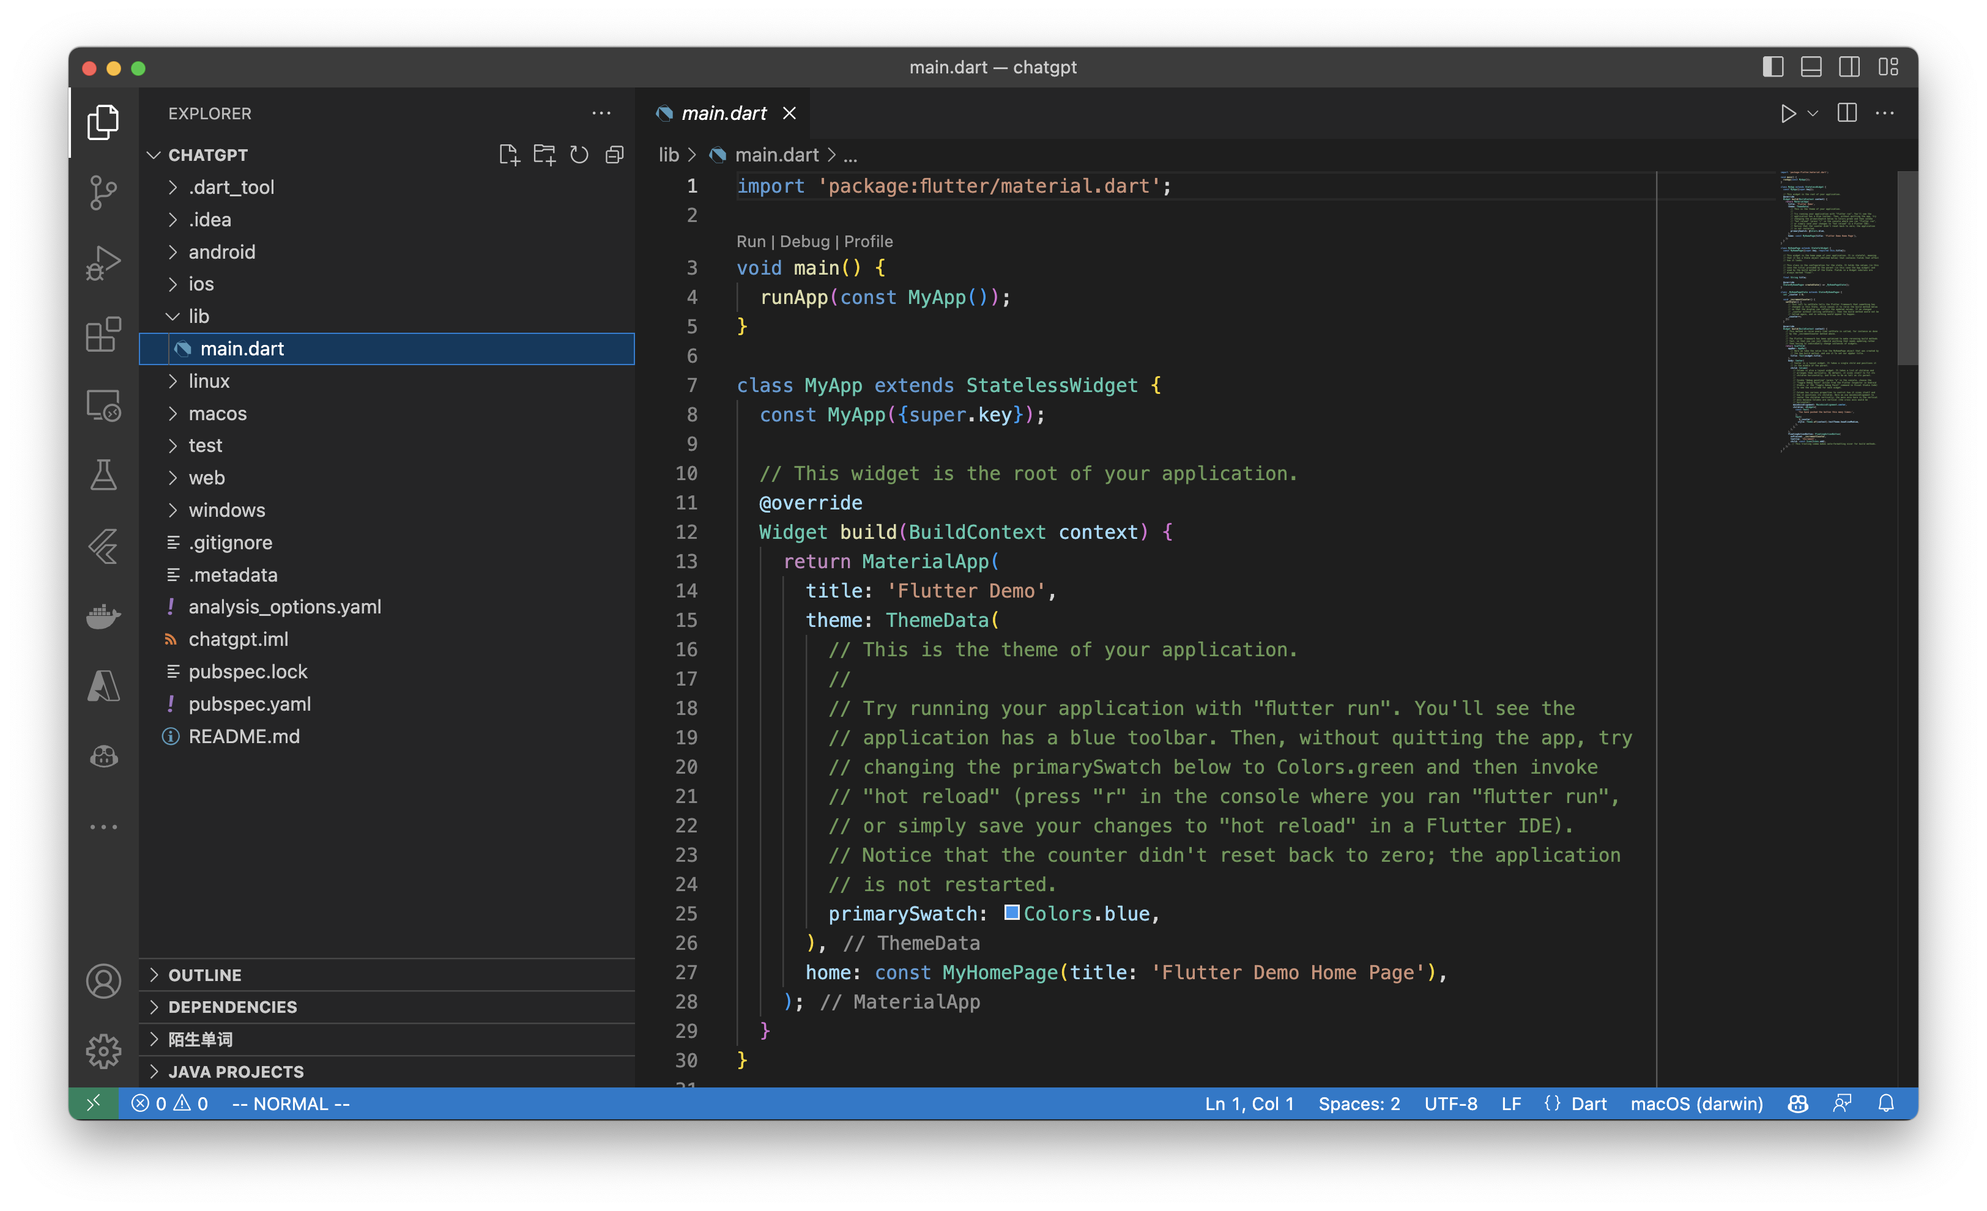
Task: Click the editor vertical scrollbar
Action: [1907, 268]
